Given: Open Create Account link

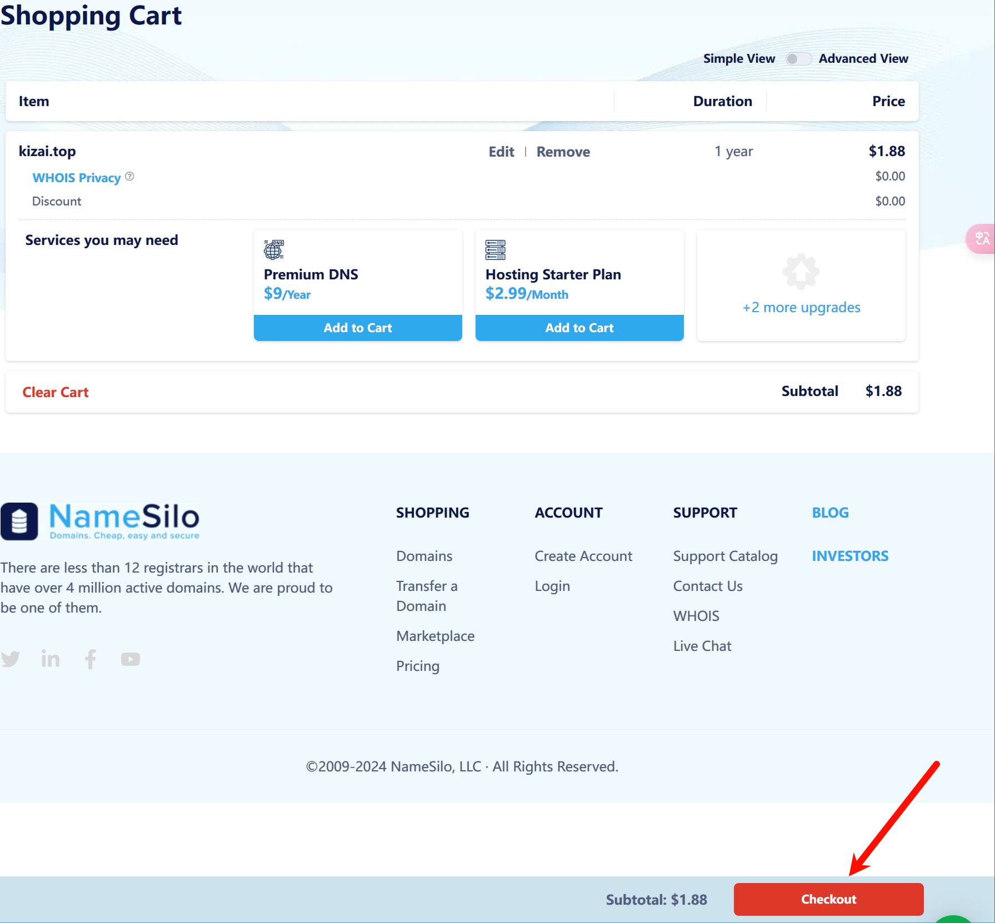Looking at the screenshot, I should pyautogui.click(x=583, y=556).
